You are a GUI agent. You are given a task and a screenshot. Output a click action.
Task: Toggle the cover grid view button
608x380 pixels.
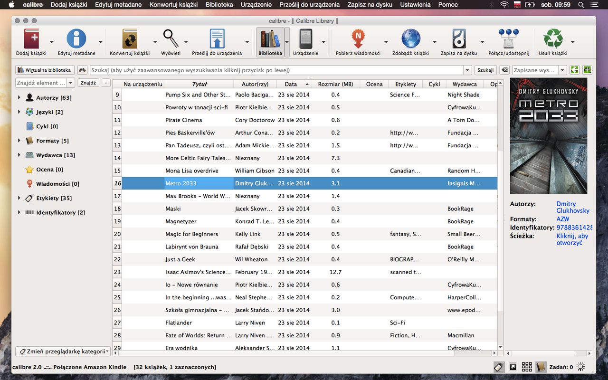coord(527,367)
